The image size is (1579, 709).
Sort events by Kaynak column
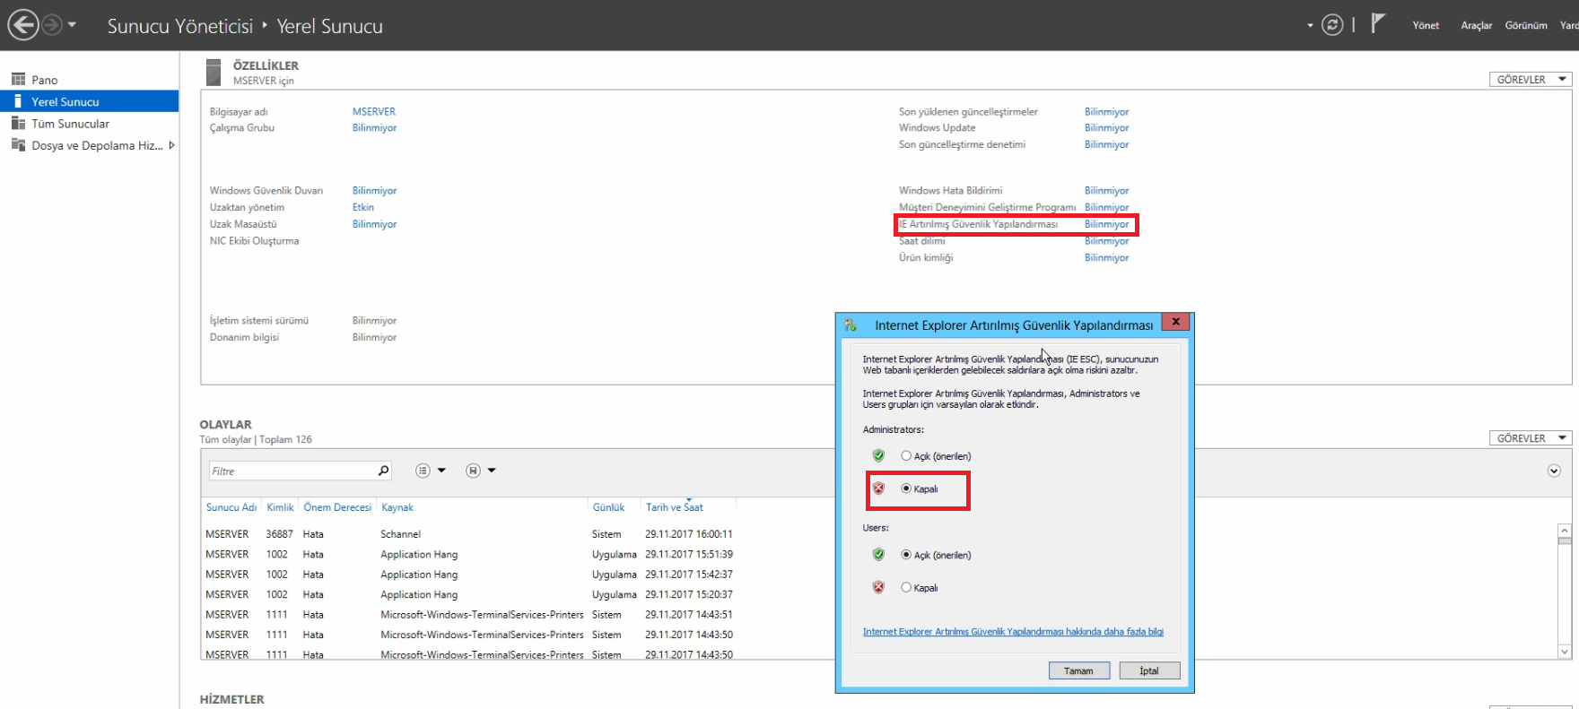(x=397, y=507)
